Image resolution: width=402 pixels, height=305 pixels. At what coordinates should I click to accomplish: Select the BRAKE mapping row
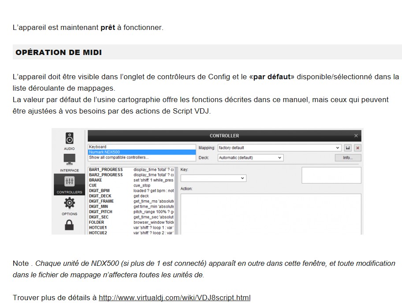[131, 180]
